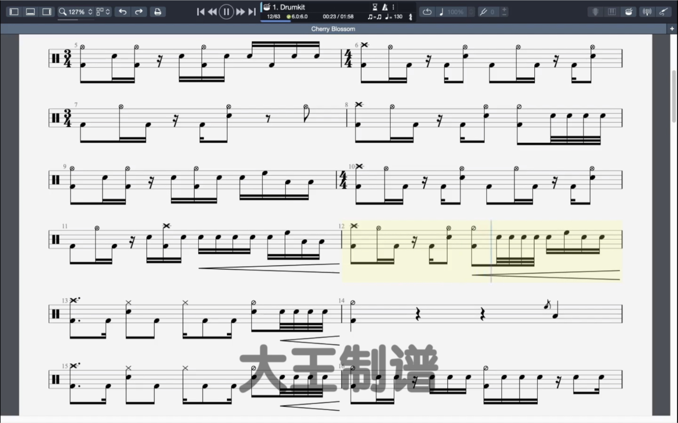Viewport: 678px width, 423px height.
Task: Jump to the last bar
Action: tap(252, 12)
